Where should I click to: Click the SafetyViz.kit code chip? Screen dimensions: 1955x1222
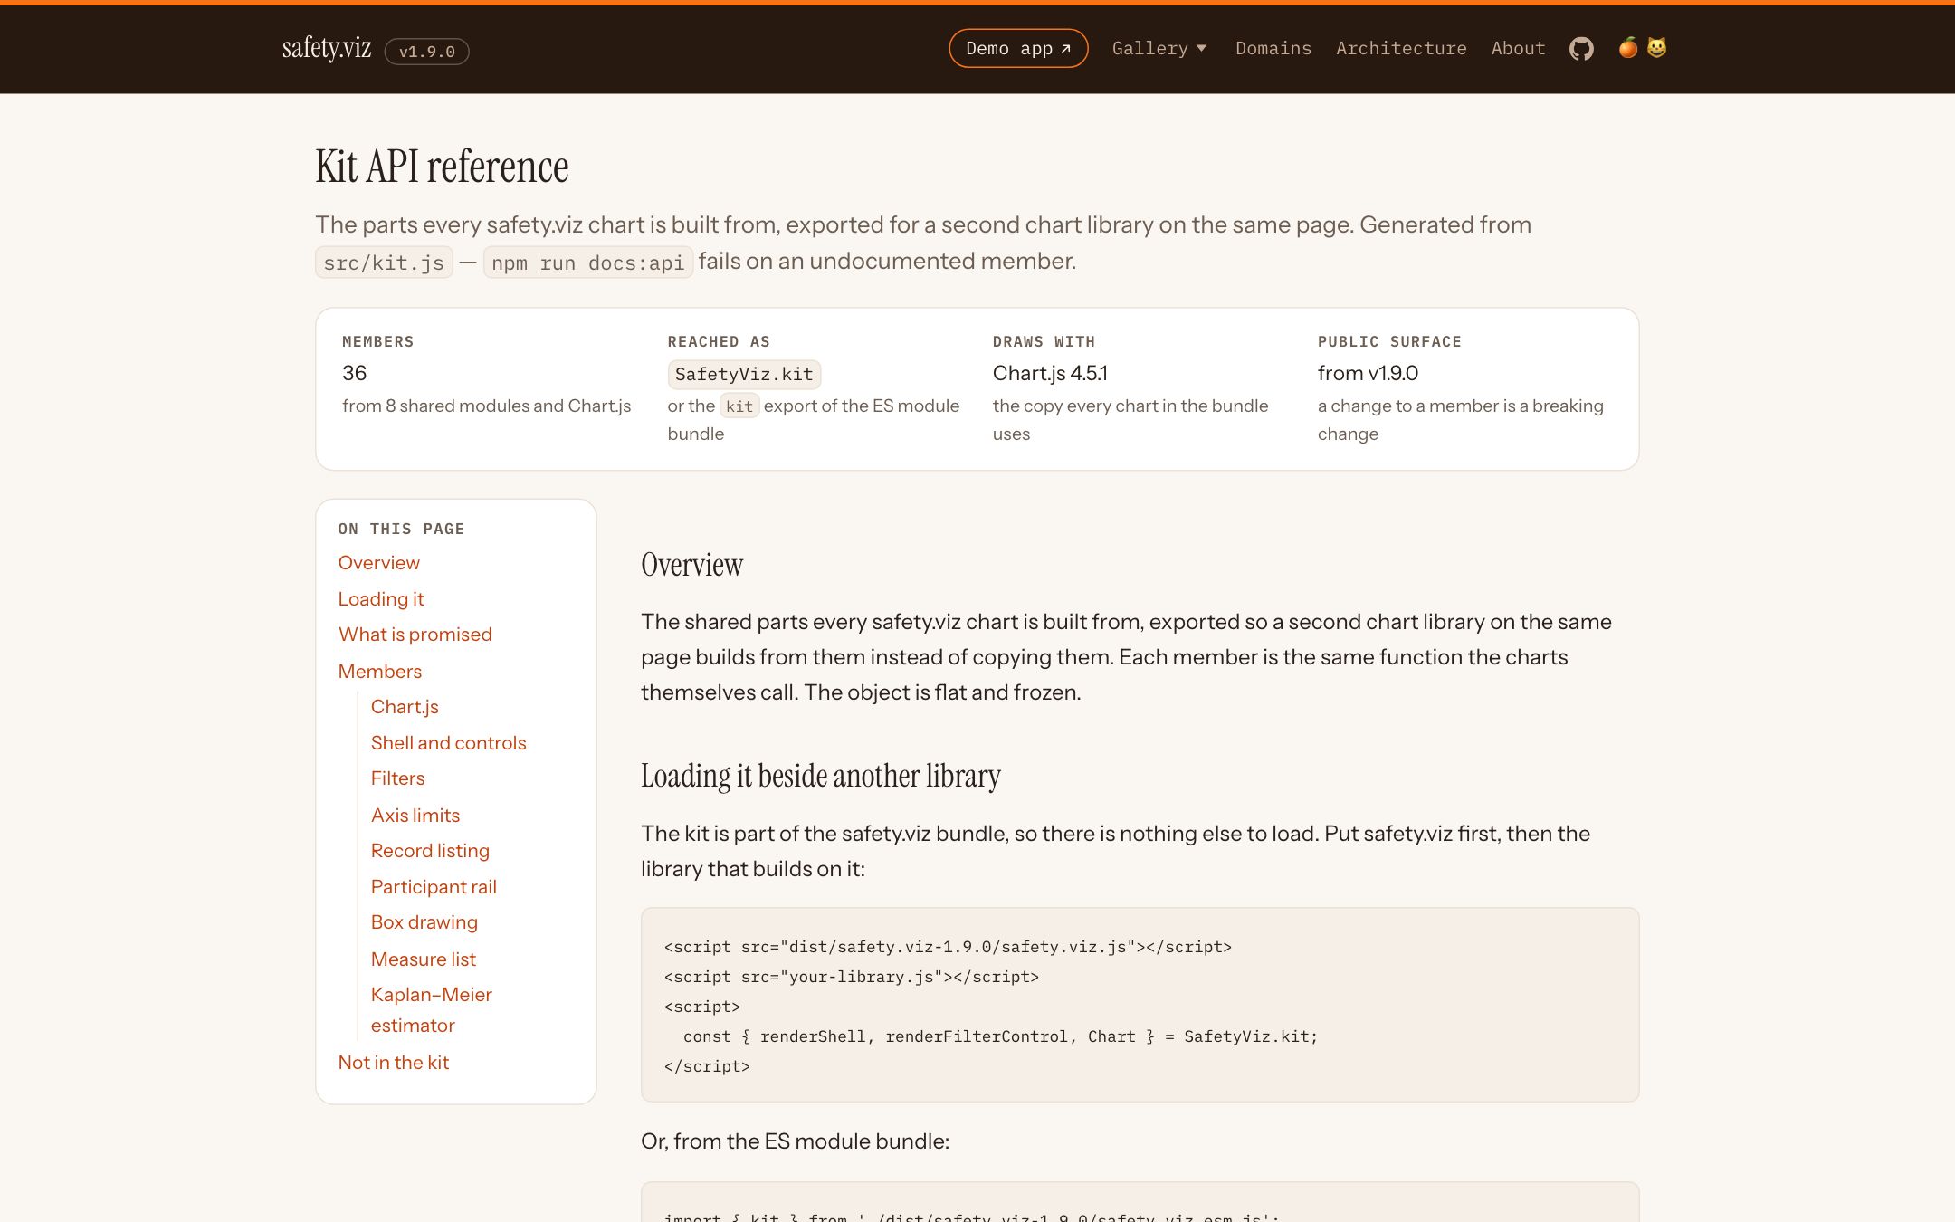(744, 374)
